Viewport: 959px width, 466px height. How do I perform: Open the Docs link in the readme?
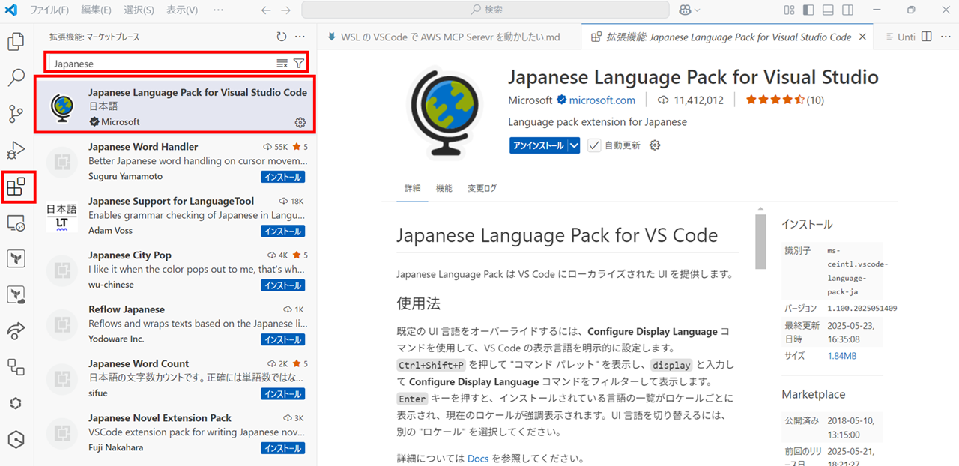(478, 459)
